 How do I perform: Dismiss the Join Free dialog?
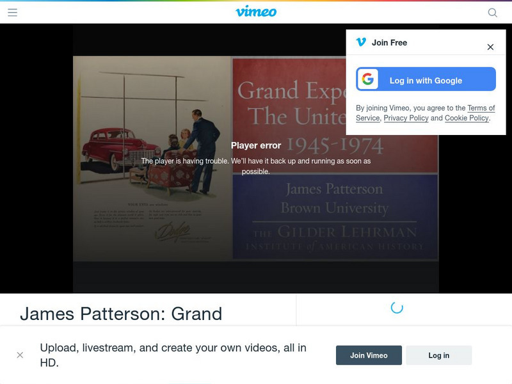click(490, 45)
